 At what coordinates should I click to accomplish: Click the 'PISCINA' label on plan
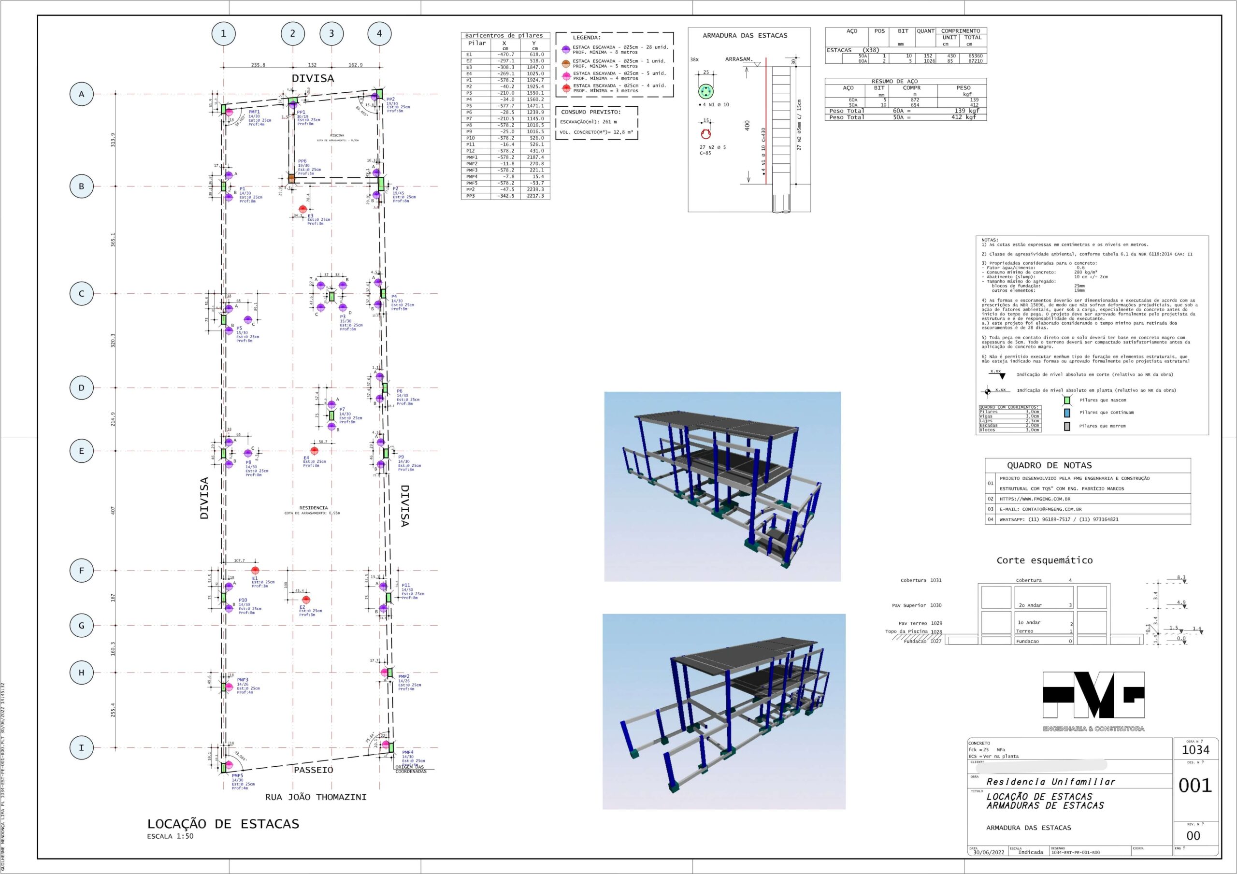coord(337,136)
